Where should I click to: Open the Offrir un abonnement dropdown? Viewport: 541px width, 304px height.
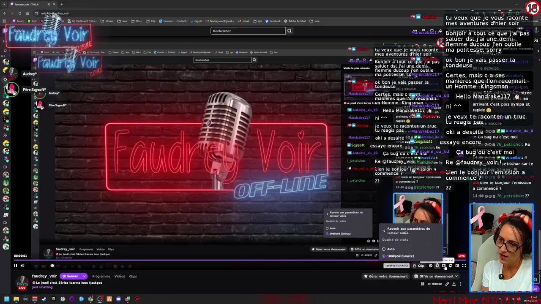[436, 276]
